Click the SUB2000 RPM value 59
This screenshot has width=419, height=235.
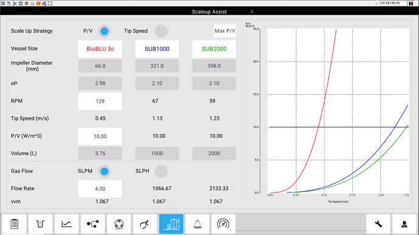[x=212, y=101]
